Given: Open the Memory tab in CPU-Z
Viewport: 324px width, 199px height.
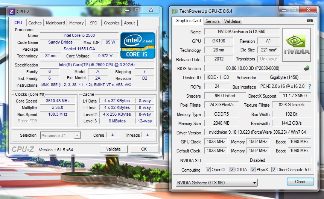Looking at the screenshot, I should click(x=76, y=23).
